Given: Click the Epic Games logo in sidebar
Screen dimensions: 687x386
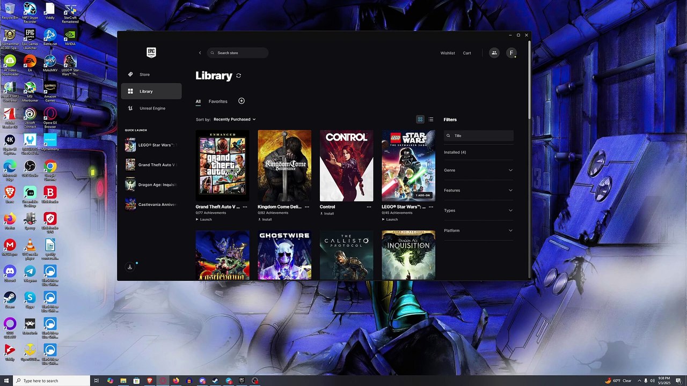Looking at the screenshot, I should point(151,53).
